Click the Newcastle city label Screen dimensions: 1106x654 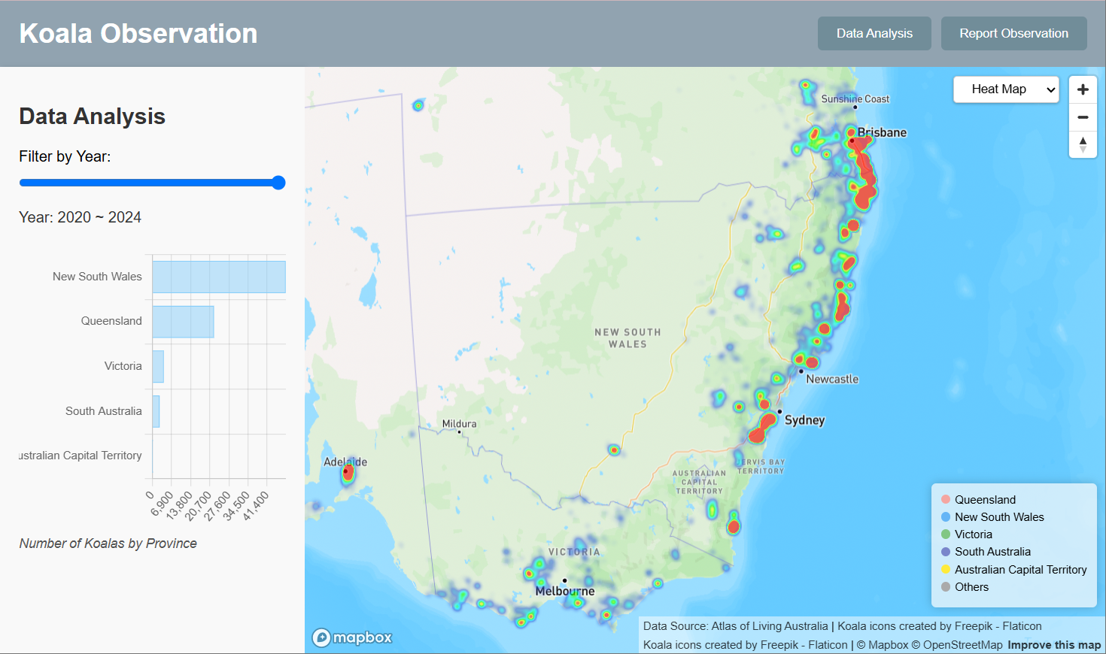coord(832,379)
